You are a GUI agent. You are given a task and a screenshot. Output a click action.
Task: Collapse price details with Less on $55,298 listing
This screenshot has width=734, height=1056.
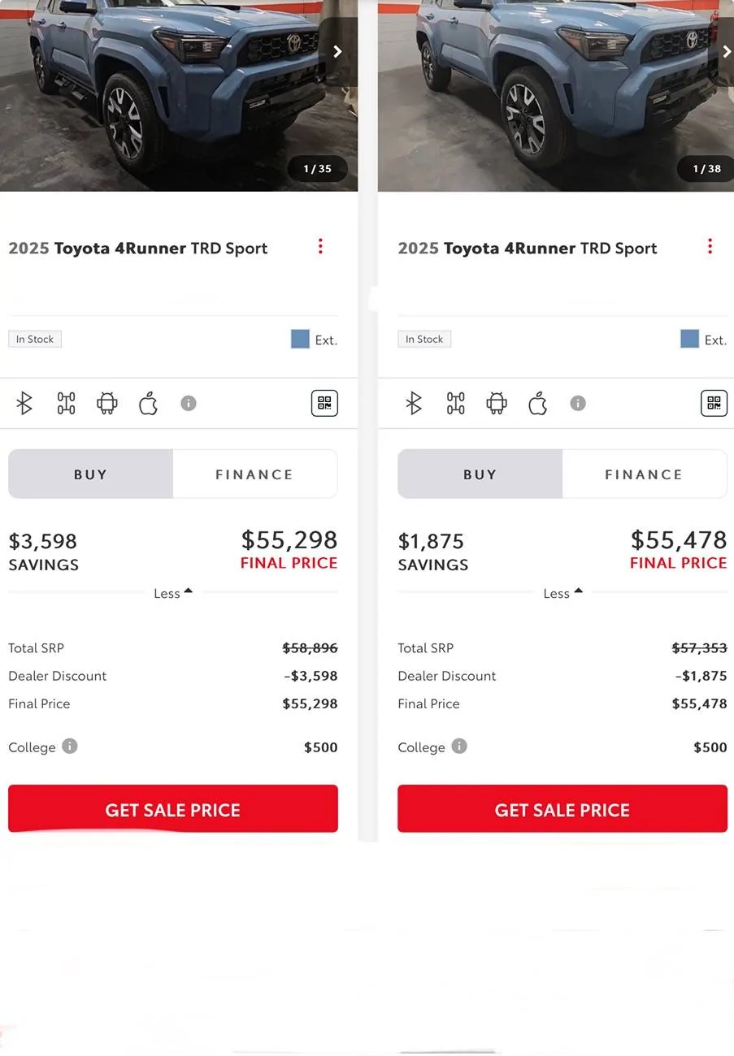coord(172,593)
